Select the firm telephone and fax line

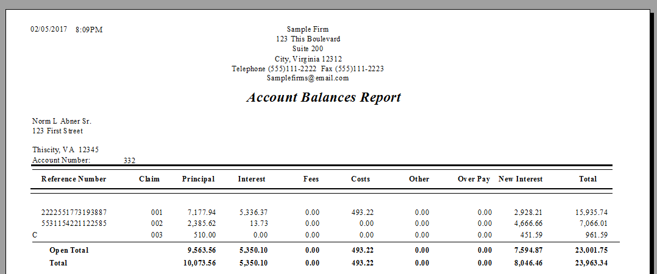coord(308,69)
